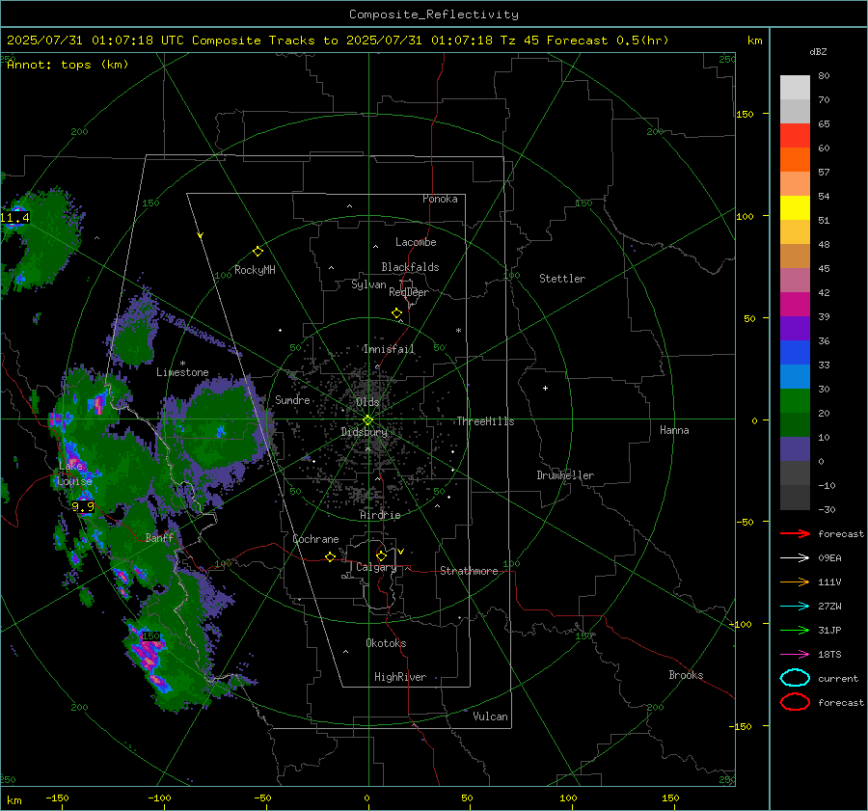868x811 pixels.
Task: Select the yellow V marker northwest of RockyMH
Action: coord(201,235)
